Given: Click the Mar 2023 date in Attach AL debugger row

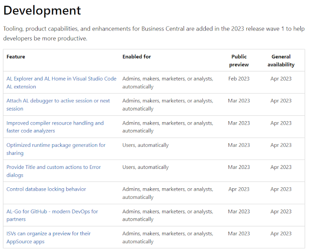Looking at the screenshot, I should pos(239,101).
